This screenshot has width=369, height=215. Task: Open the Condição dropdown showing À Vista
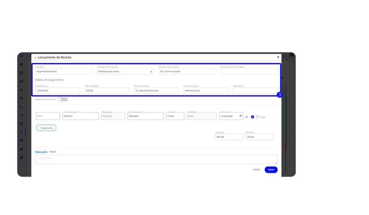click(175, 116)
